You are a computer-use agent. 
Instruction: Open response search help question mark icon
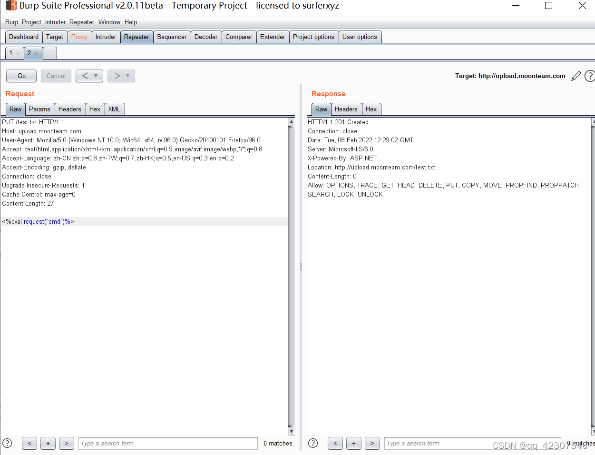point(313,443)
